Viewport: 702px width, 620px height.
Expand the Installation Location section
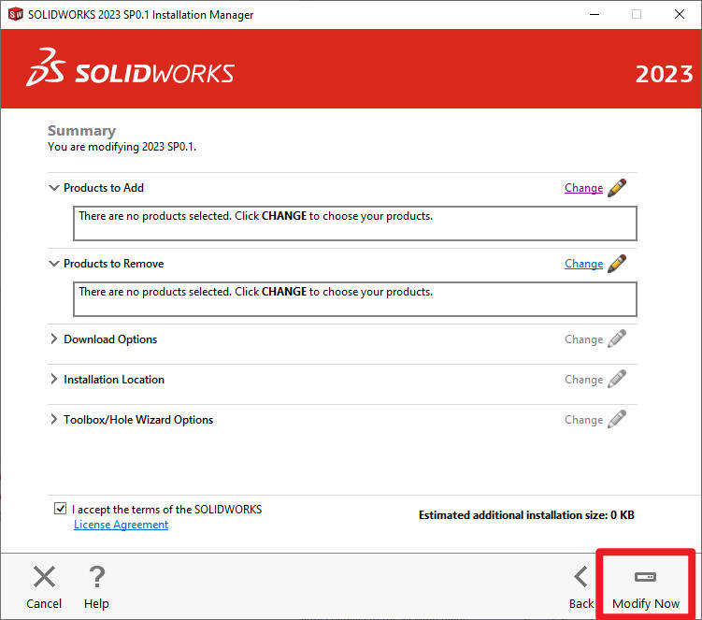[54, 380]
